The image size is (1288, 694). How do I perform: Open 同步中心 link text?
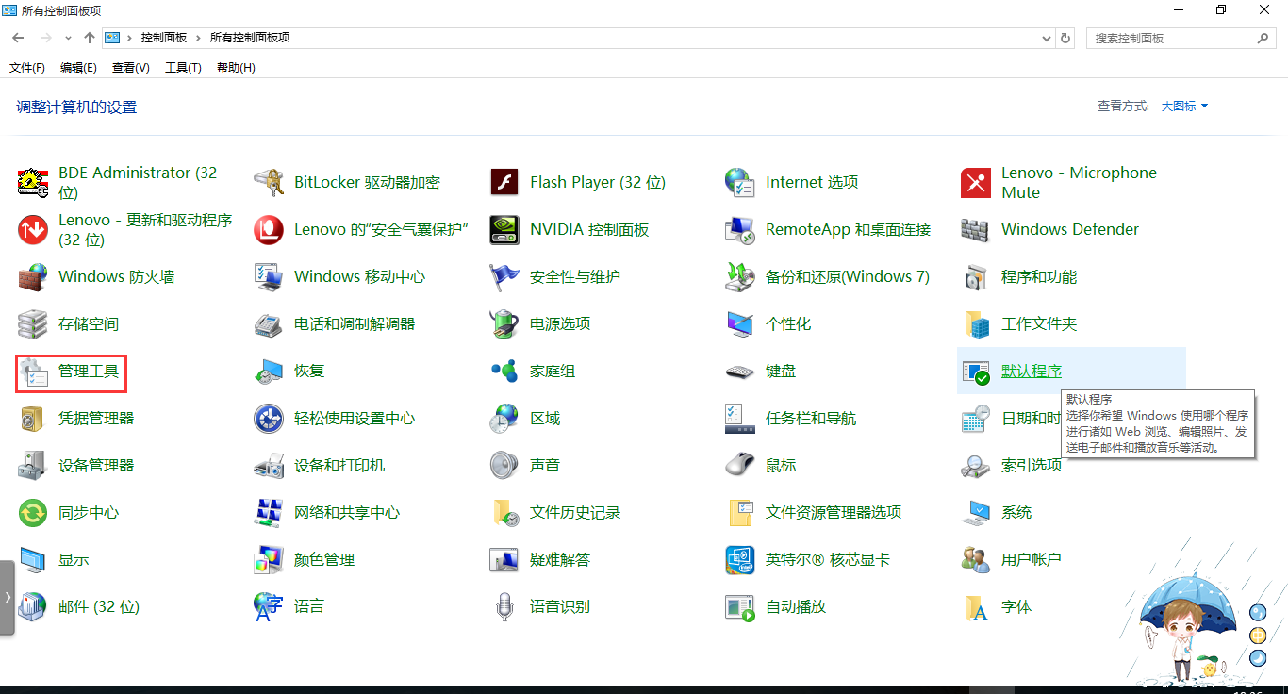[89, 512]
